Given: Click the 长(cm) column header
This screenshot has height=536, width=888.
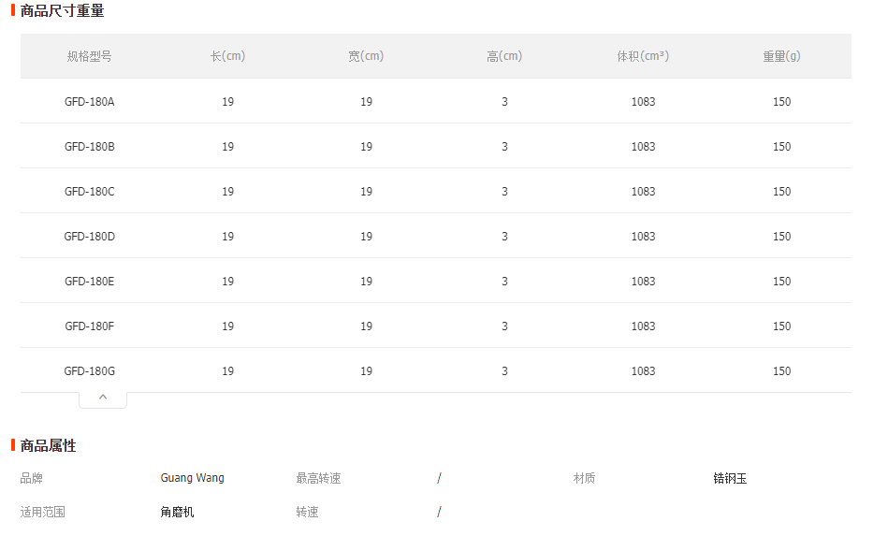Looking at the screenshot, I should pyautogui.click(x=227, y=56).
